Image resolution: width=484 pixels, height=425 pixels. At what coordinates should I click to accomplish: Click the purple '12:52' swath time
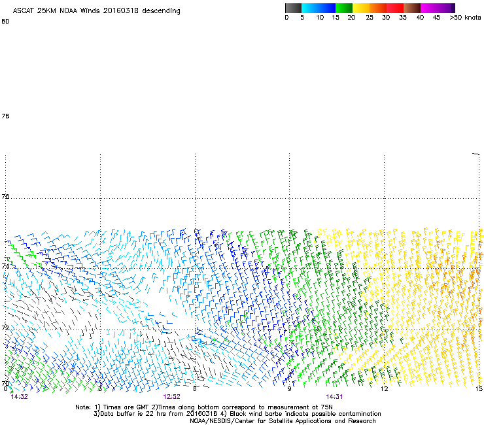171,397
